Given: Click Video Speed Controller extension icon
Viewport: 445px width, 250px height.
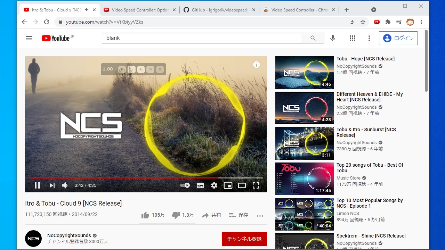Looking at the screenshot, I should (x=377, y=22).
